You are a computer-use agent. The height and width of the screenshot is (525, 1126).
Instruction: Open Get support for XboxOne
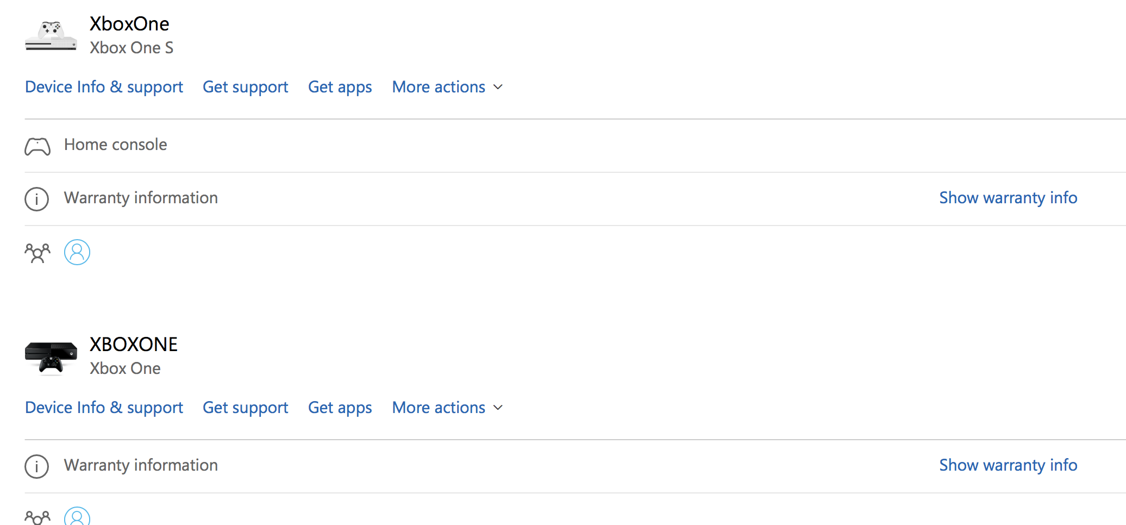[245, 87]
